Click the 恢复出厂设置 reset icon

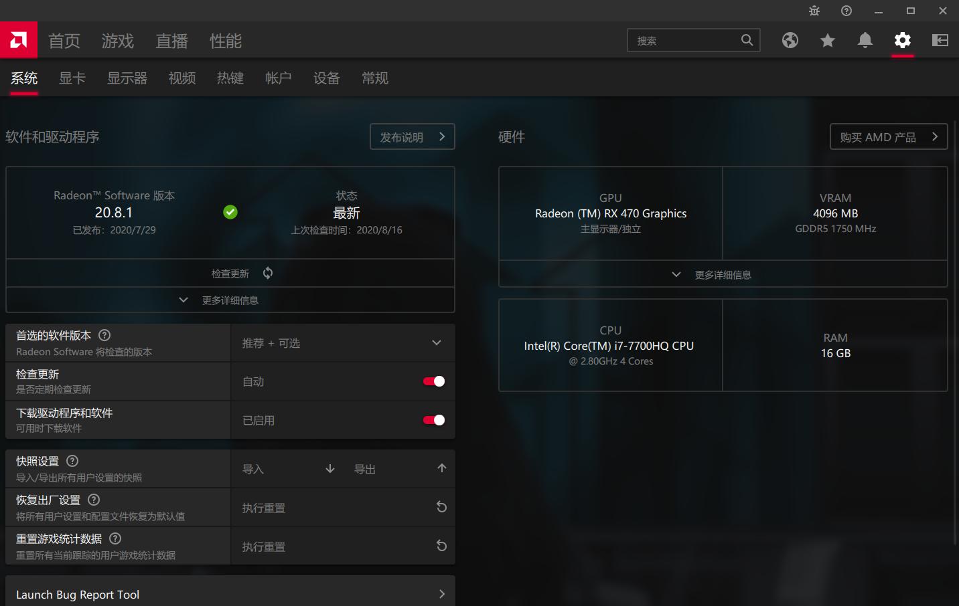point(441,507)
